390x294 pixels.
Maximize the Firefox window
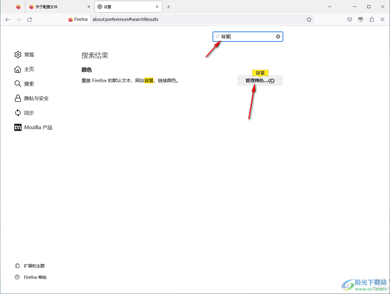369,7
